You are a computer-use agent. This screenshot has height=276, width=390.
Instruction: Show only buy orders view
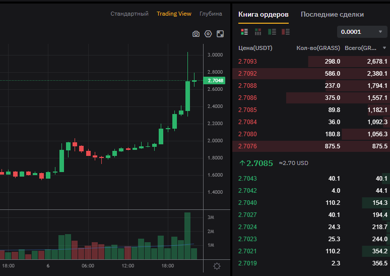(272, 32)
